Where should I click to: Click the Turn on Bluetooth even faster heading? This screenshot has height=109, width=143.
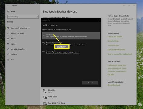(118, 16)
